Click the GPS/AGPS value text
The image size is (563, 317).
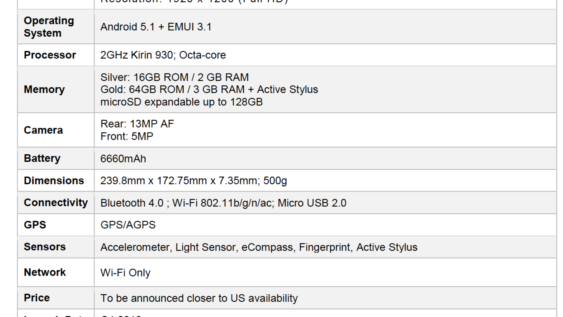pos(128,225)
